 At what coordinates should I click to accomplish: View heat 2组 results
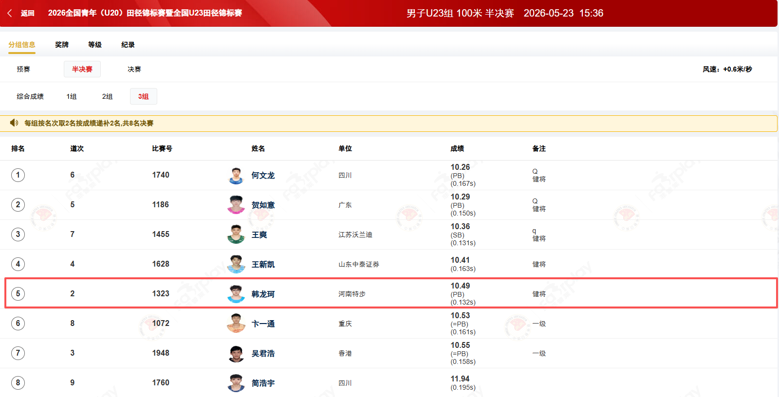108,96
